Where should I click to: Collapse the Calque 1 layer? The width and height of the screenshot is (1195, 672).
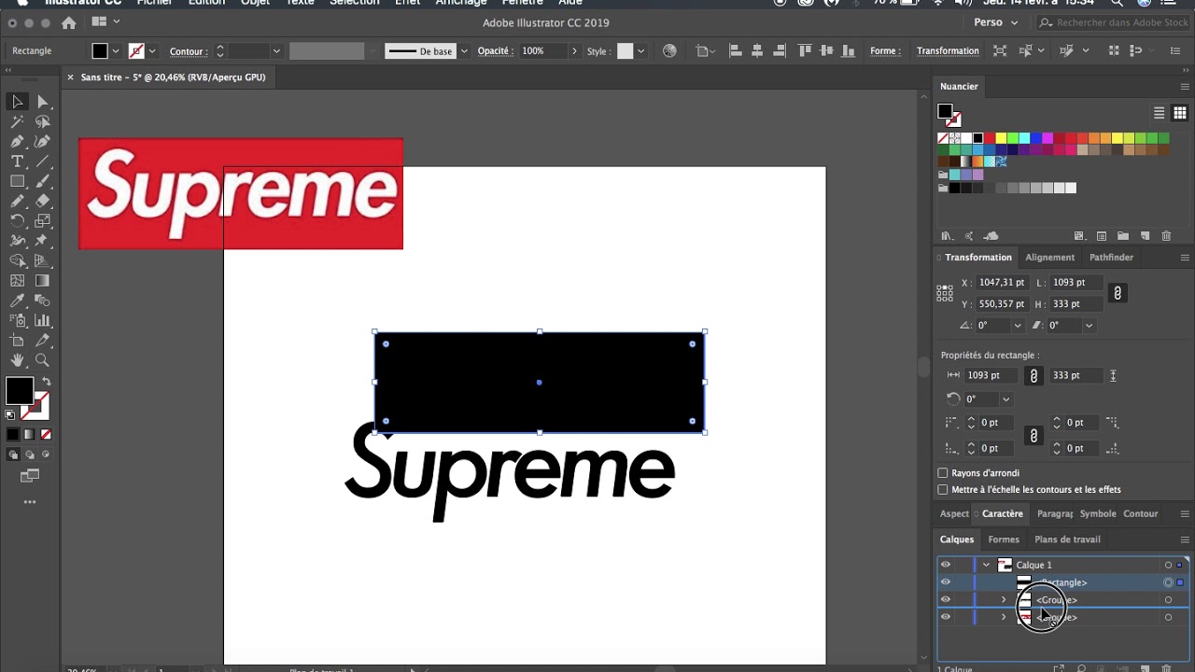point(986,565)
